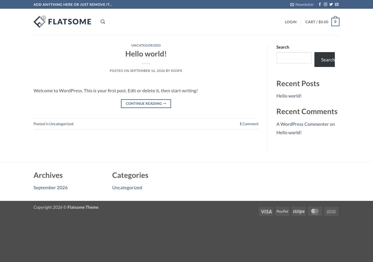Open the 1 Comment link
The height and width of the screenshot is (262, 373).
[249, 124]
